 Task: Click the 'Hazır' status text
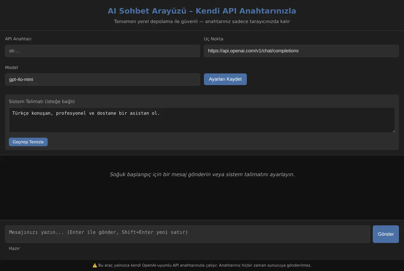pyautogui.click(x=14, y=248)
